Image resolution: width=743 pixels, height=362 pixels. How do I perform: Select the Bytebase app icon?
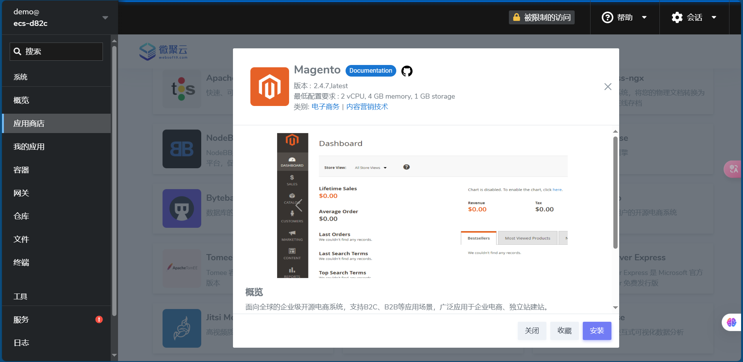(182, 208)
